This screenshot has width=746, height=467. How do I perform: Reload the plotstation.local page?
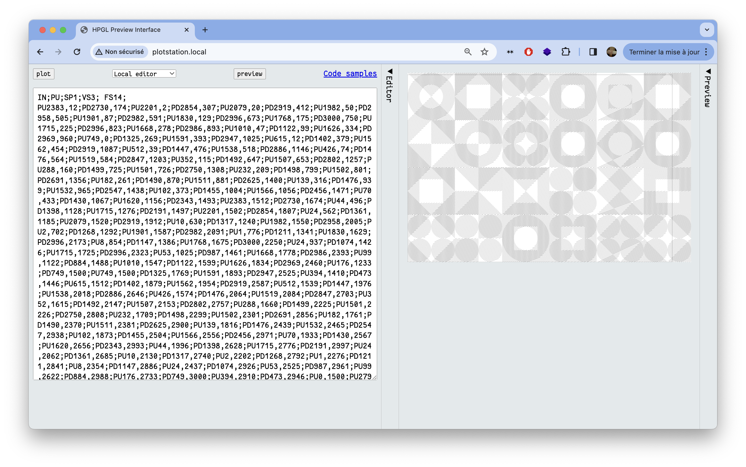click(x=77, y=52)
